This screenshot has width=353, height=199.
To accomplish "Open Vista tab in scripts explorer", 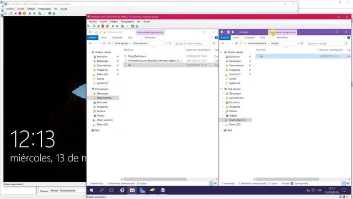I will point(263,38).
